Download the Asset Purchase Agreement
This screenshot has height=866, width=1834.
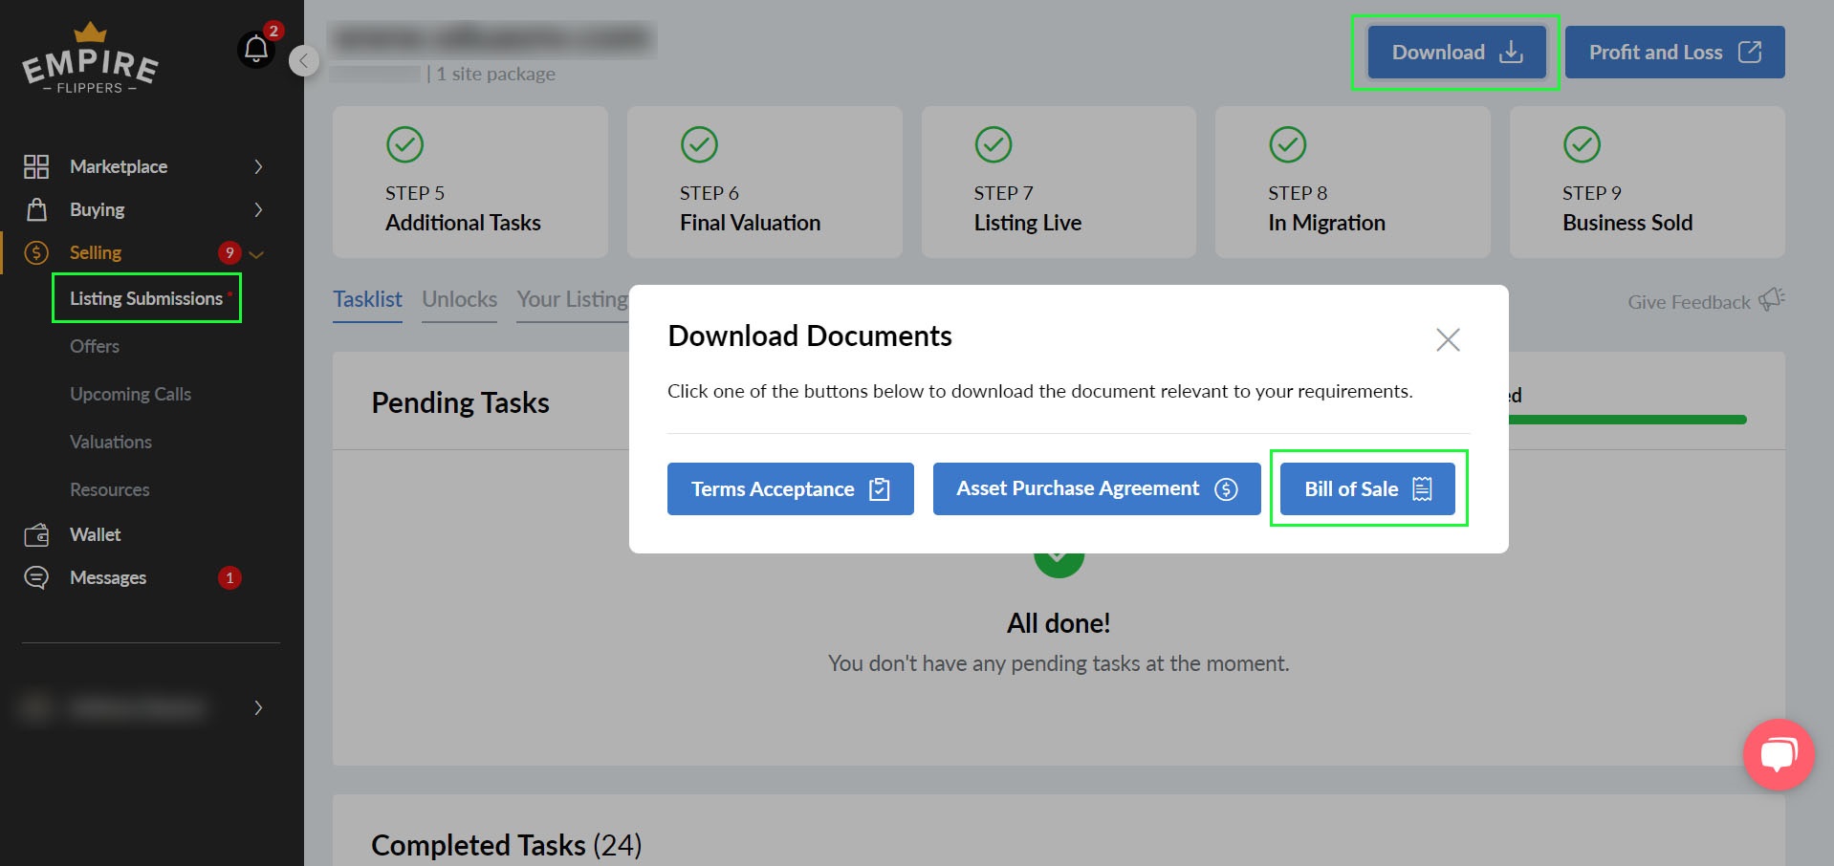[1096, 488]
